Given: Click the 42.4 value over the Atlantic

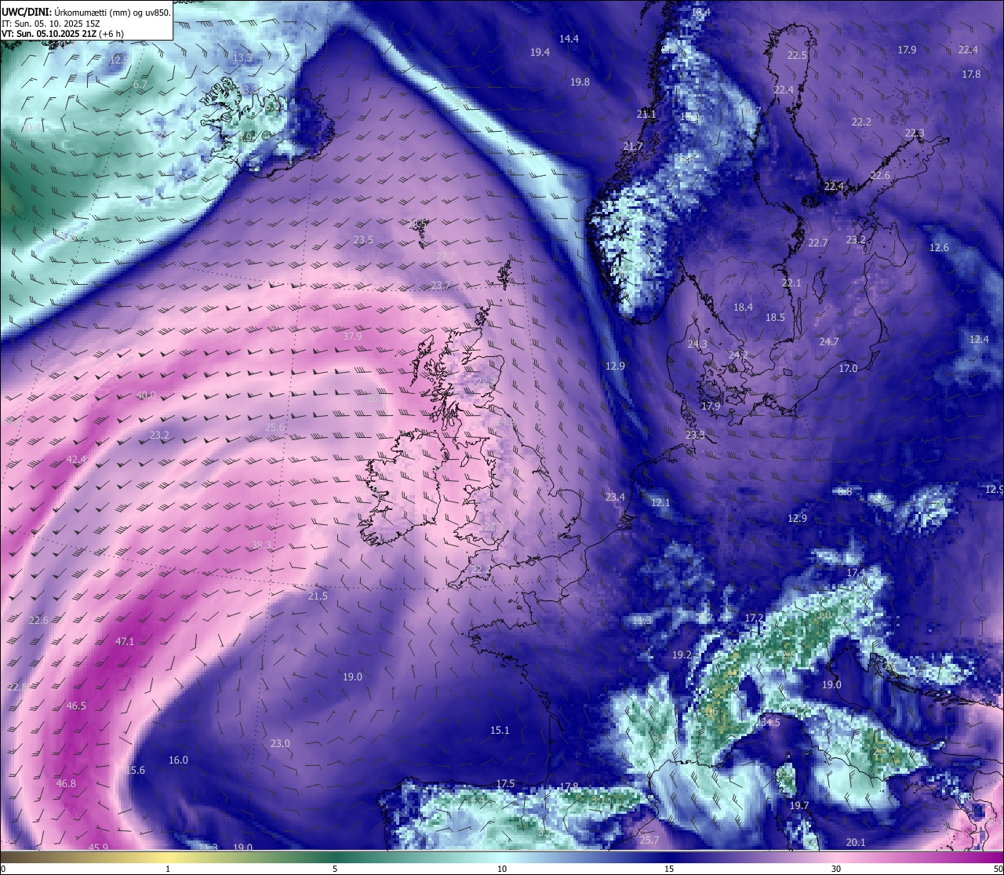Looking at the screenshot, I should point(76,459).
